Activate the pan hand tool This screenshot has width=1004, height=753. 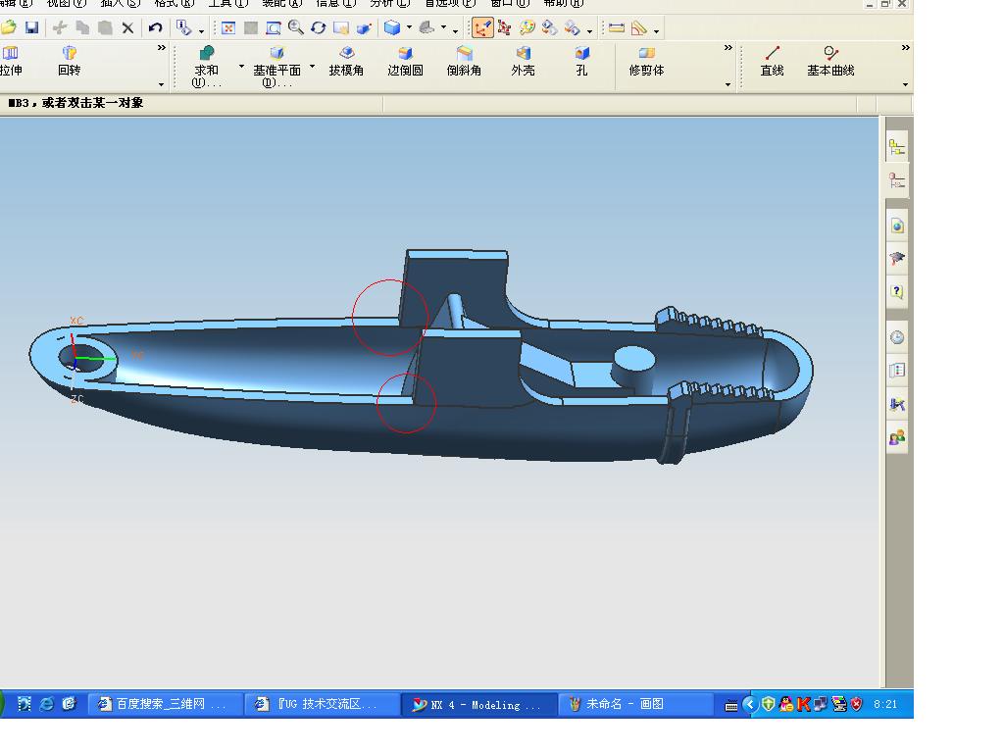point(340,27)
